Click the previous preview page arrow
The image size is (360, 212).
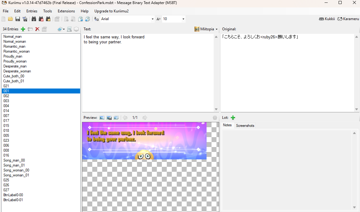125,118
